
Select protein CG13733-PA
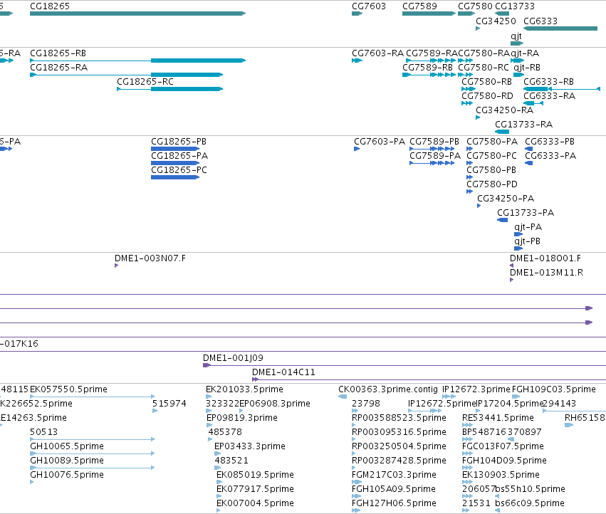(526, 213)
